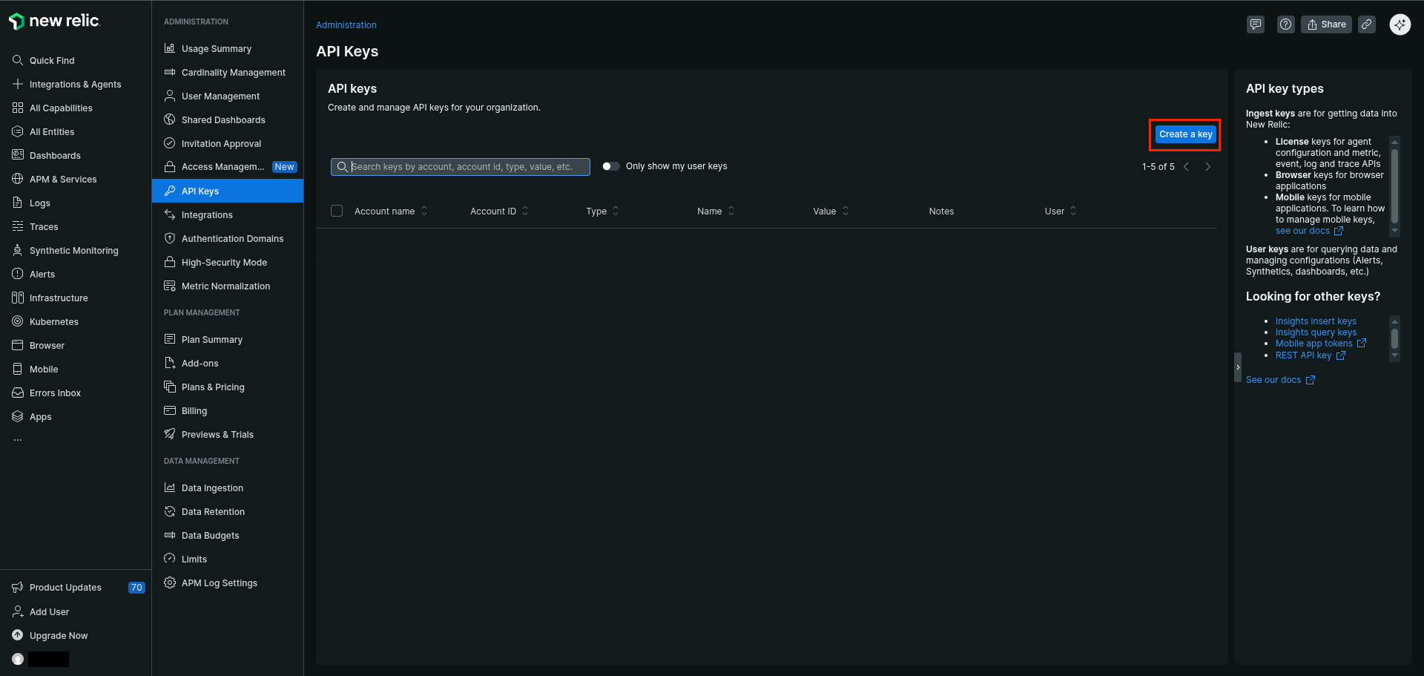
Task: Collapse the API key types side panel
Action: coord(1237,367)
